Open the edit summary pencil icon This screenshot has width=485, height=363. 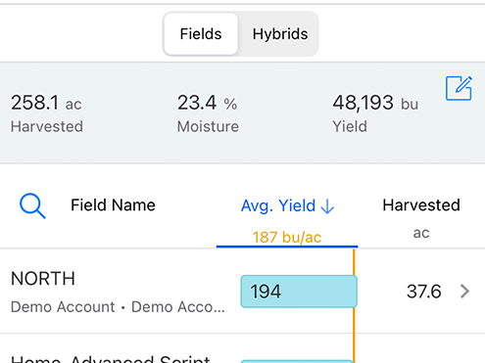[459, 88]
